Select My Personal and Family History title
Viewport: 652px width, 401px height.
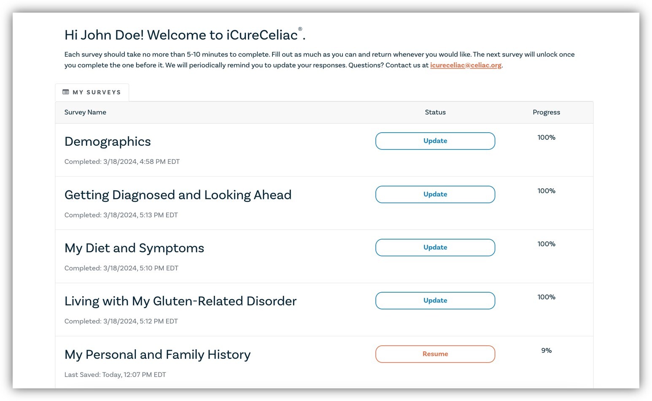pos(157,355)
